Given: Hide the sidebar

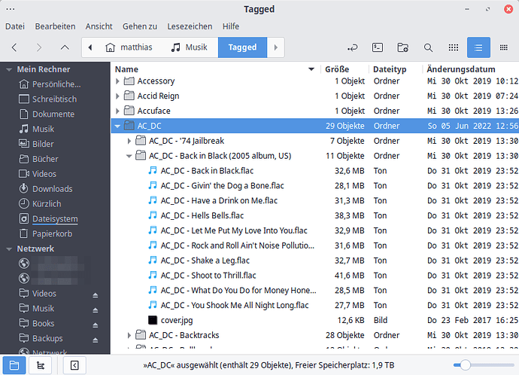Looking at the screenshot, I should [74, 365].
